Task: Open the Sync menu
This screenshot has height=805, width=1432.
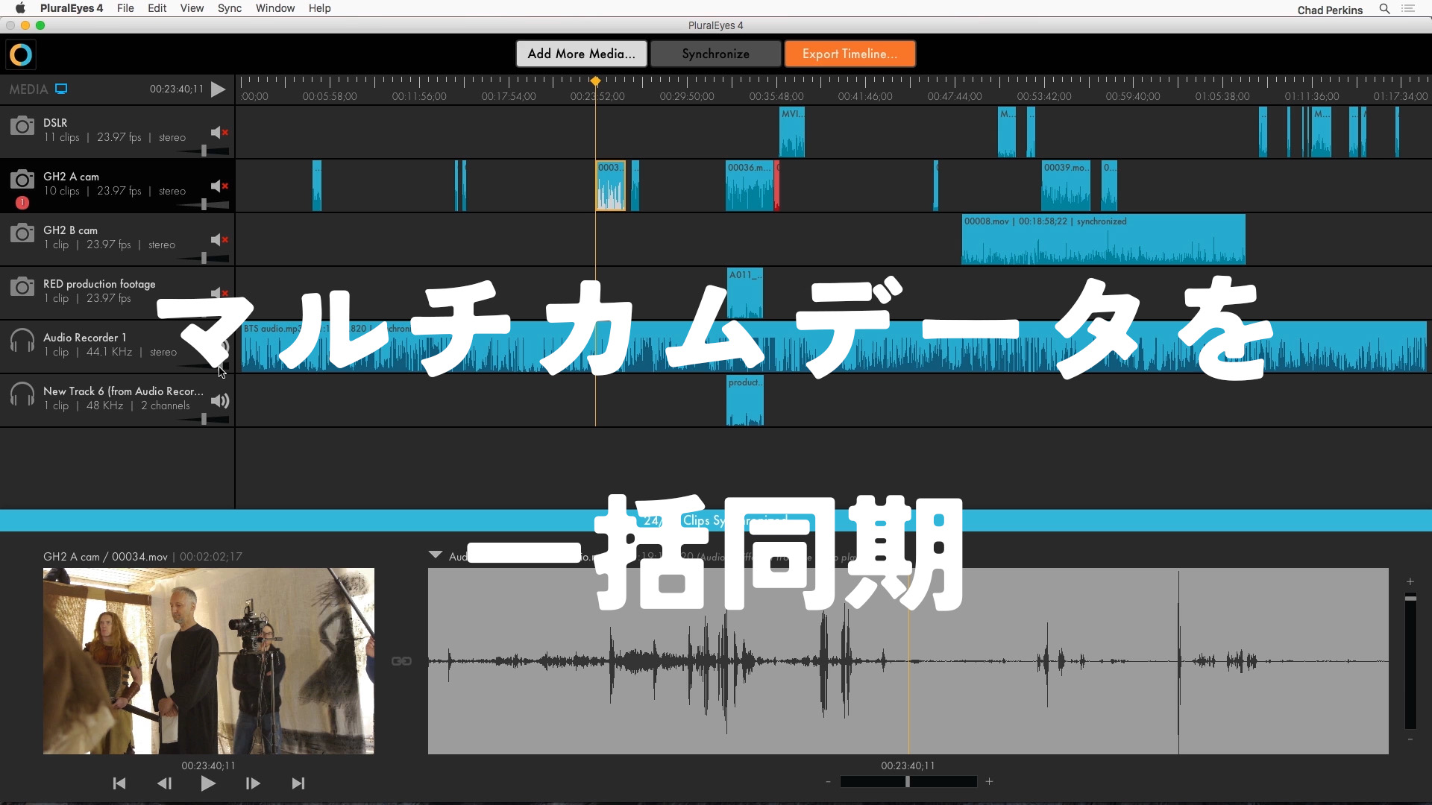Action: (230, 8)
